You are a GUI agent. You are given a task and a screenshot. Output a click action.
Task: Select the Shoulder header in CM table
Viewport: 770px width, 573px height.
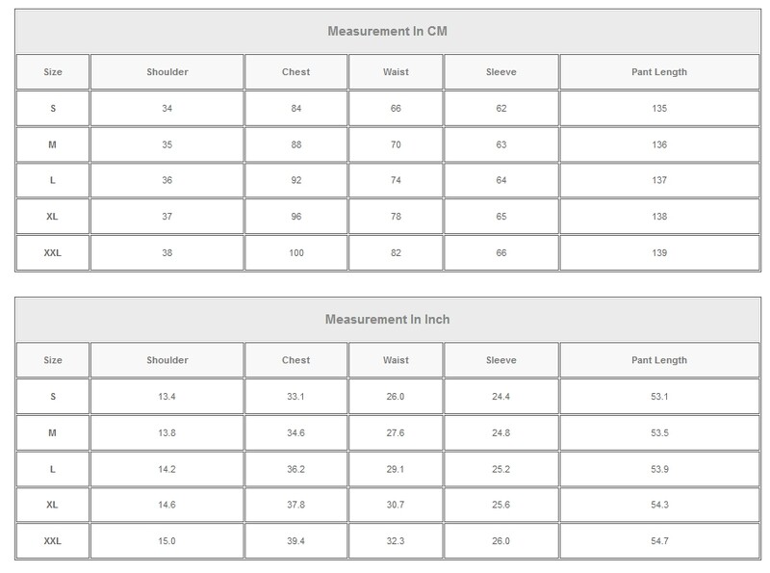coord(167,72)
